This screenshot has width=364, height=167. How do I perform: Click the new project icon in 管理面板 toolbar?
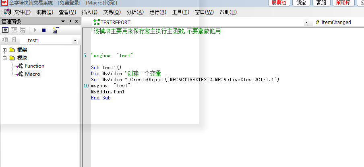click(x=56, y=30)
